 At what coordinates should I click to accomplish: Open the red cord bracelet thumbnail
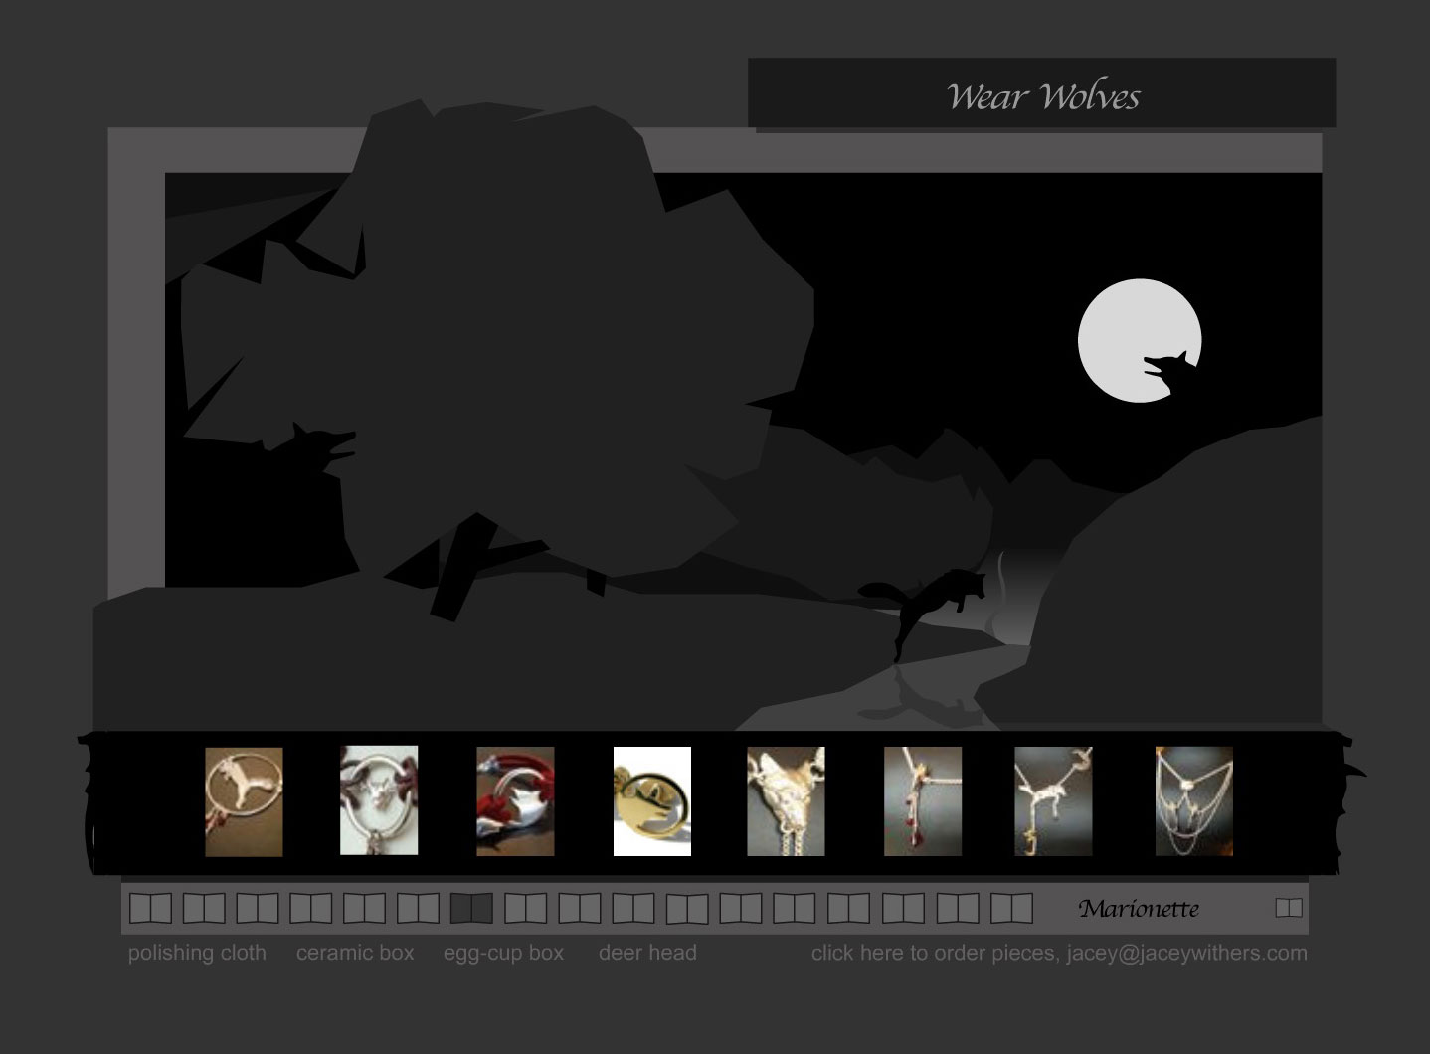click(x=515, y=801)
